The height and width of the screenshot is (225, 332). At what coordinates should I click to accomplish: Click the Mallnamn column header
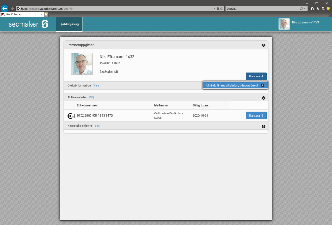coord(161,105)
